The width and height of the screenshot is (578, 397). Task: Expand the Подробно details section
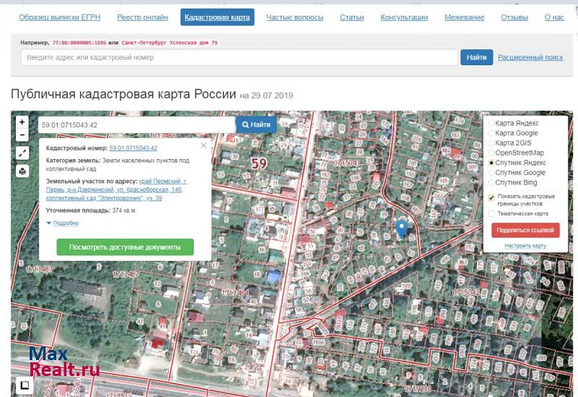[x=65, y=223]
